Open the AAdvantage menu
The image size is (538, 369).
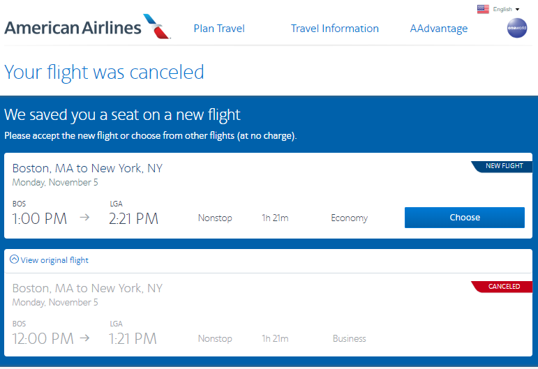pyautogui.click(x=439, y=29)
